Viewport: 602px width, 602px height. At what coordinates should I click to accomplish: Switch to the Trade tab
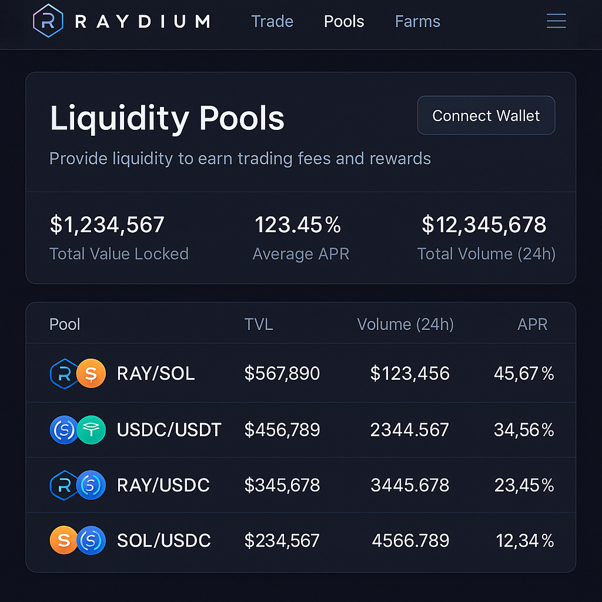272,21
